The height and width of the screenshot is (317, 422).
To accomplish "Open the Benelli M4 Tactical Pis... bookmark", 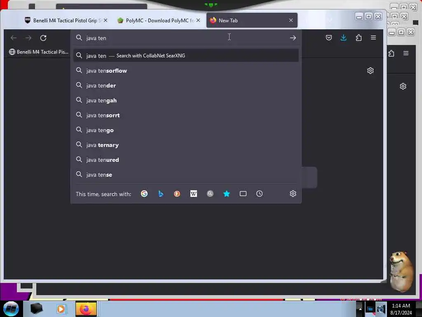I will pyautogui.click(x=39, y=52).
